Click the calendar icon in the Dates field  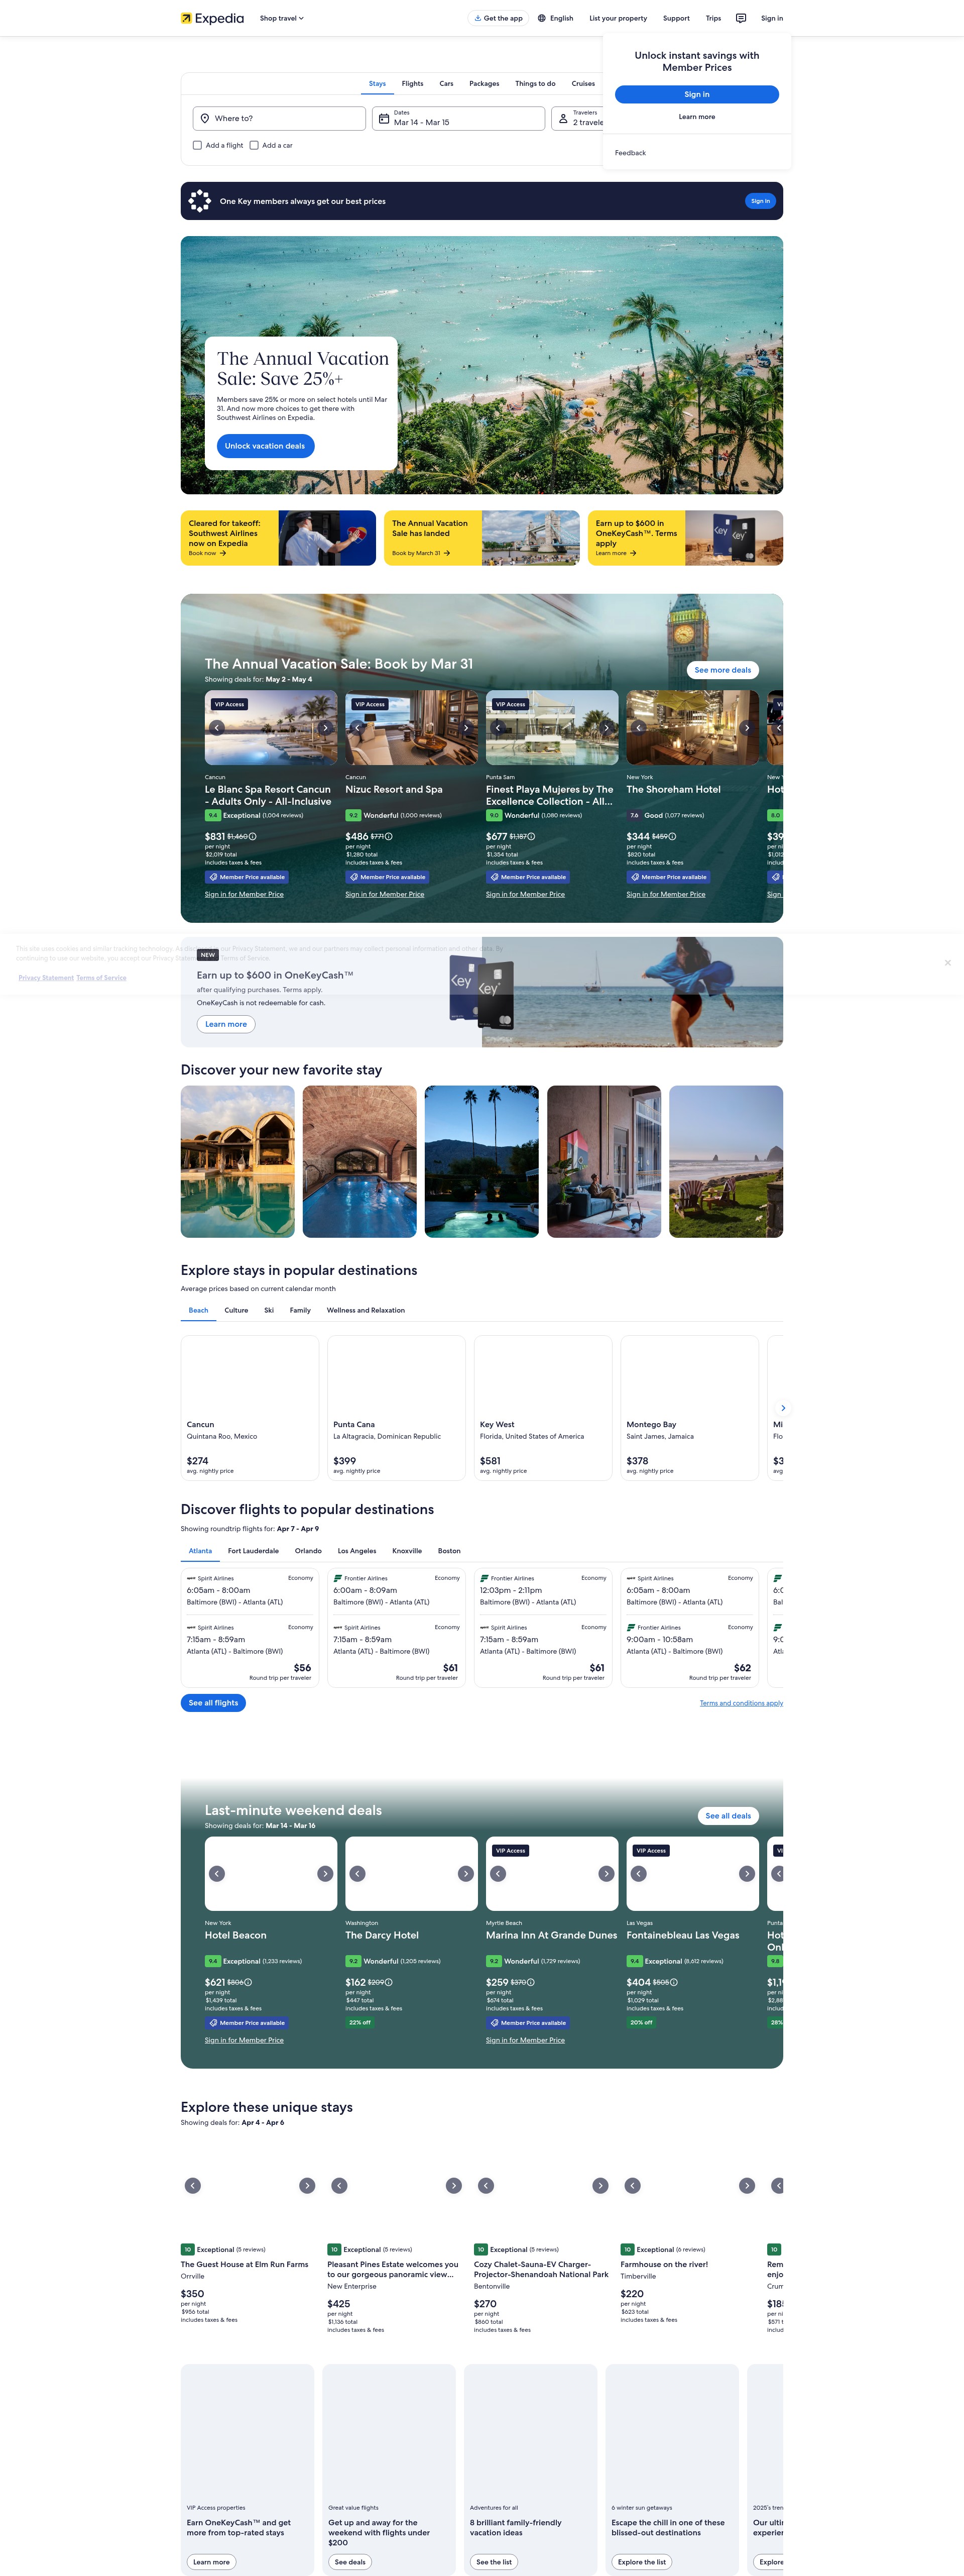(385, 118)
